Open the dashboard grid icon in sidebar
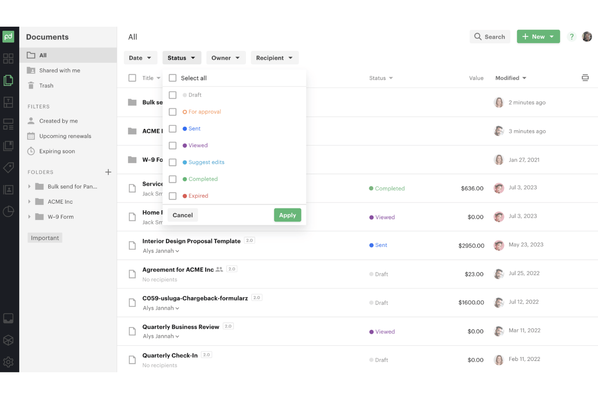 (x=8, y=59)
